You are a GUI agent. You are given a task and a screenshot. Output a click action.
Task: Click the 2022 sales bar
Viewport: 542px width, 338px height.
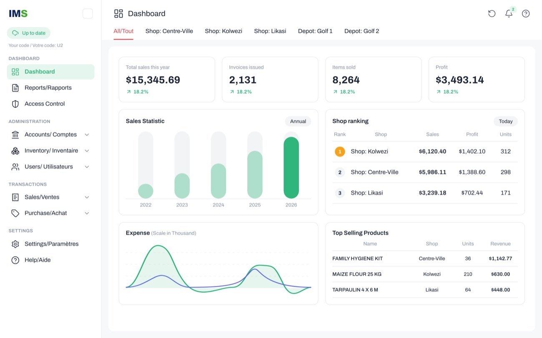[x=146, y=191]
